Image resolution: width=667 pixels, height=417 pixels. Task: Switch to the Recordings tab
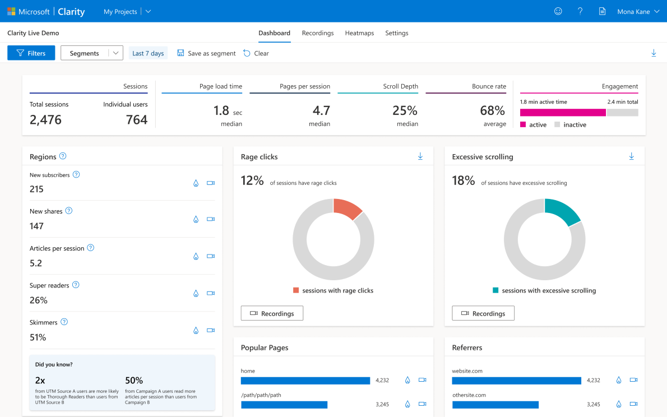318,33
